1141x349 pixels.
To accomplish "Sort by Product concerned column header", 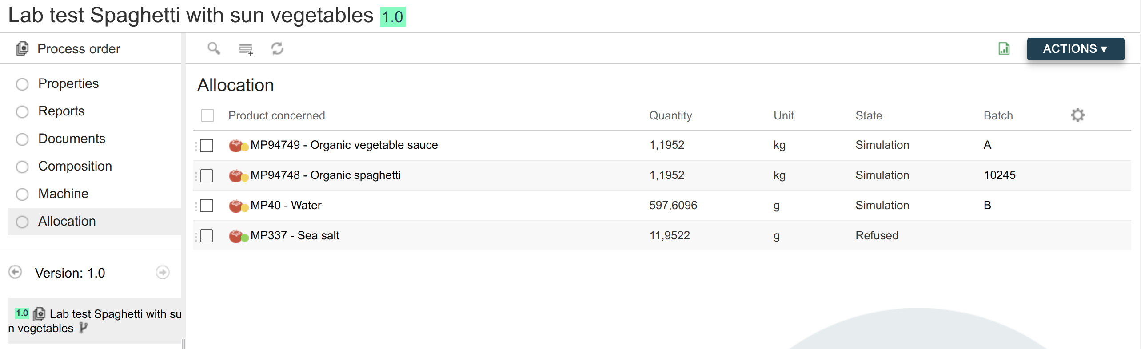I will tap(276, 115).
